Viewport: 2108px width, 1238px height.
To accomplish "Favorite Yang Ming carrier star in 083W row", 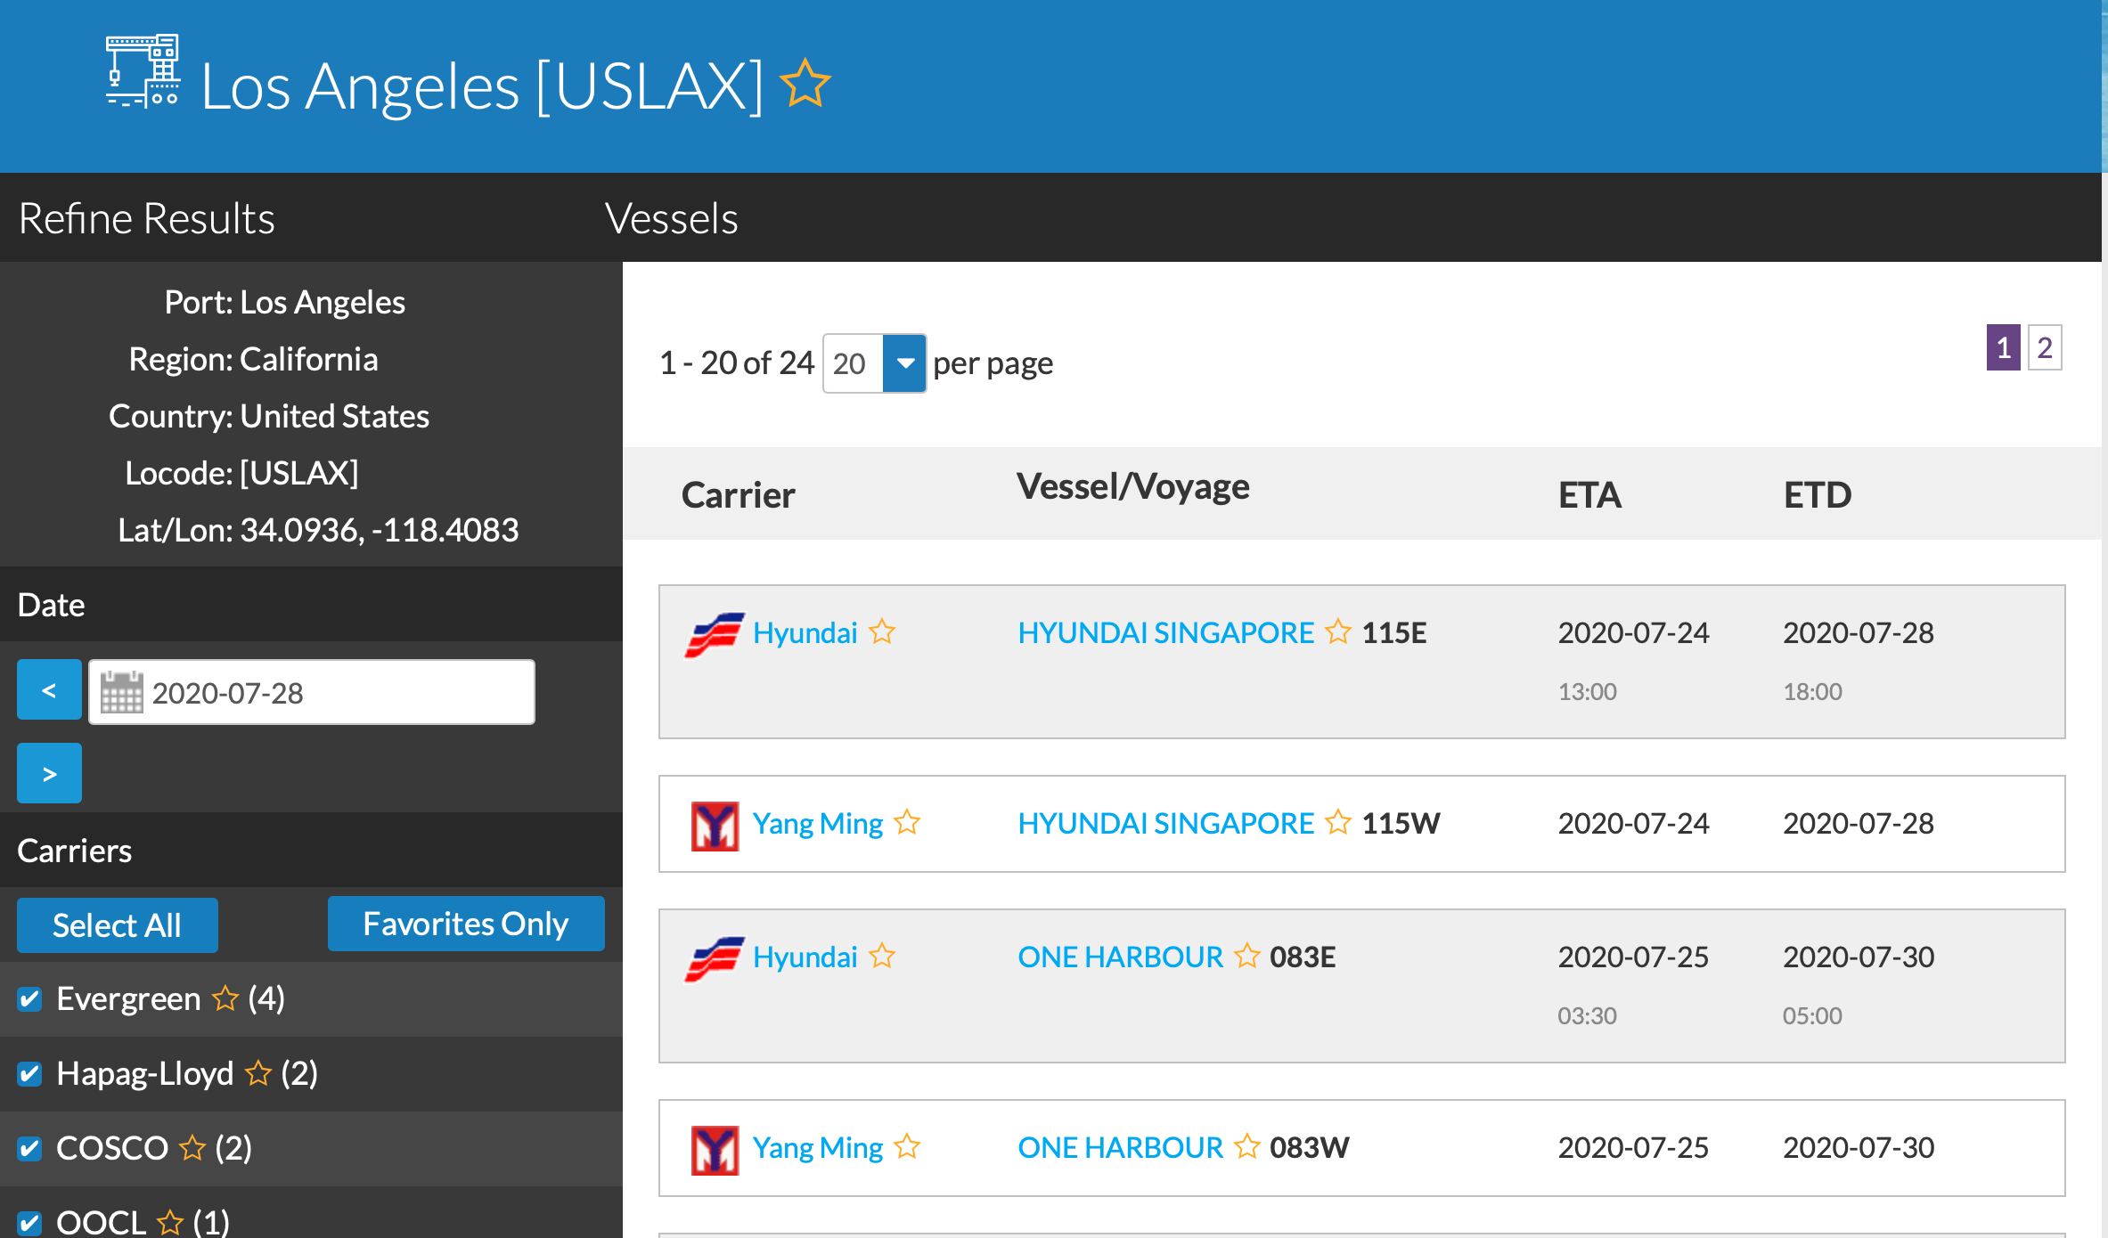I will pos(907,1146).
